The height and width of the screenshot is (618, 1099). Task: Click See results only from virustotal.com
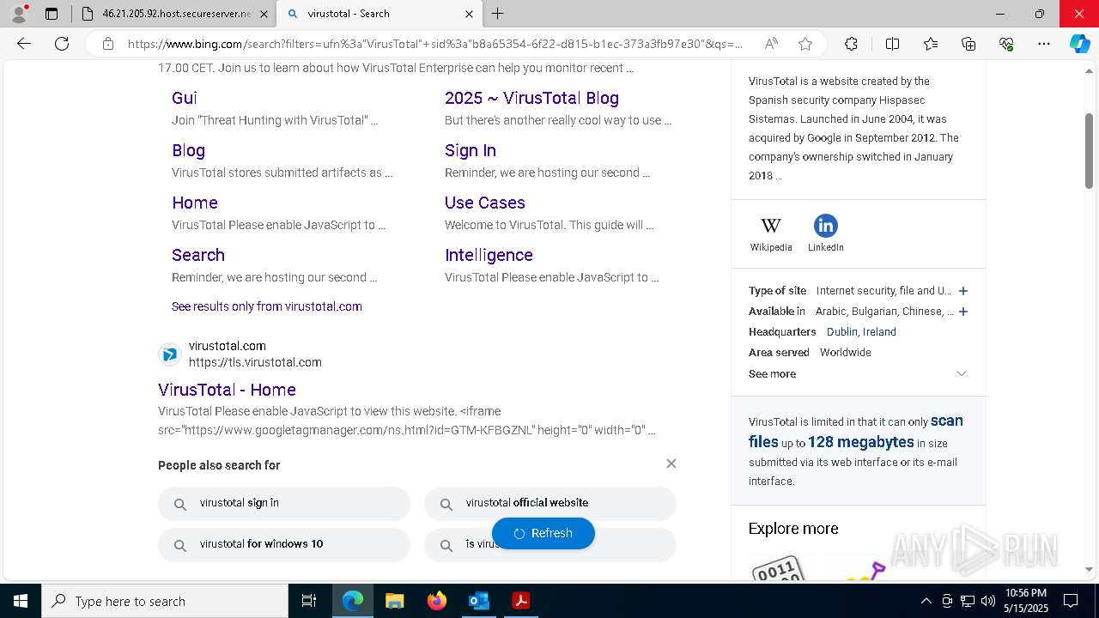(x=267, y=306)
